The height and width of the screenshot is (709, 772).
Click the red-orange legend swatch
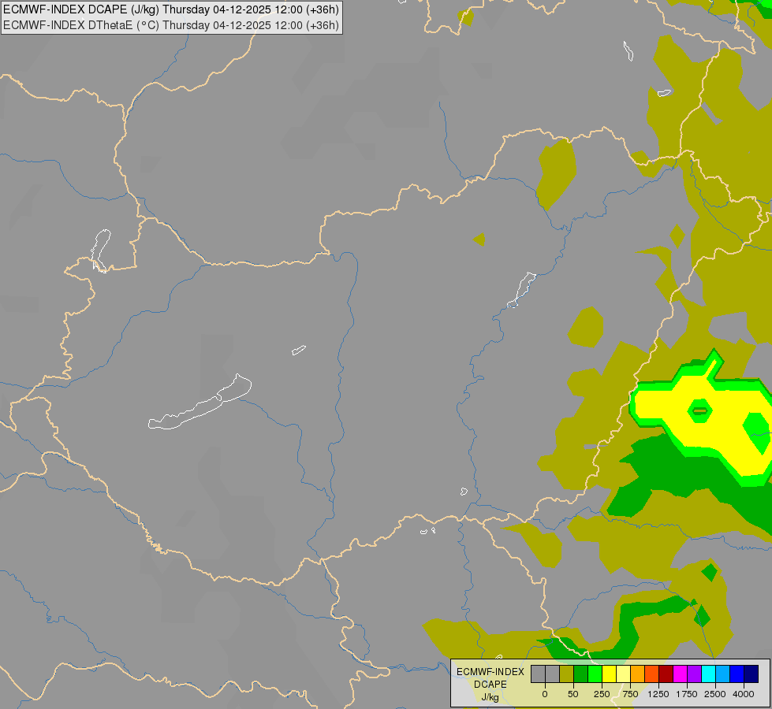pyautogui.click(x=652, y=674)
